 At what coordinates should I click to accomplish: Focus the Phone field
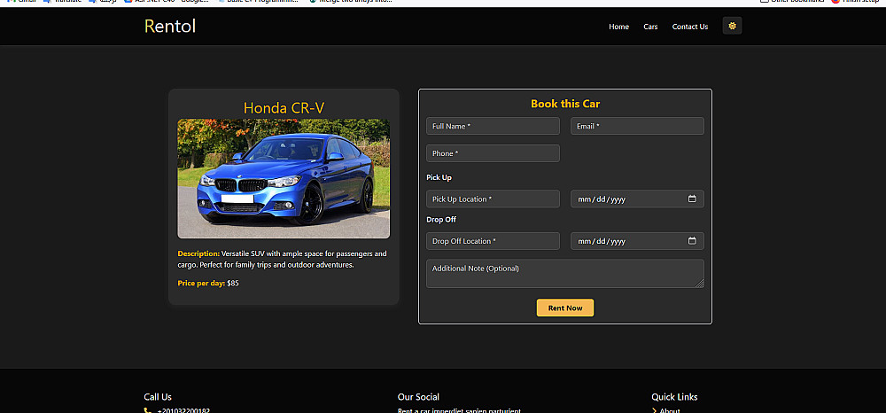493,153
